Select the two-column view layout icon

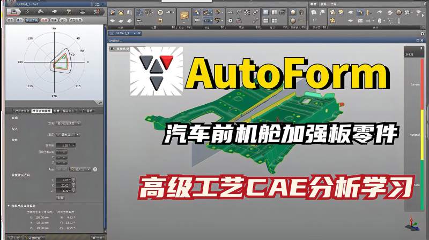(x=274, y=12)
